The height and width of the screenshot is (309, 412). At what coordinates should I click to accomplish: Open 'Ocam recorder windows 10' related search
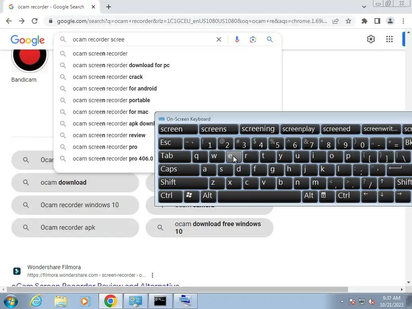75,205
